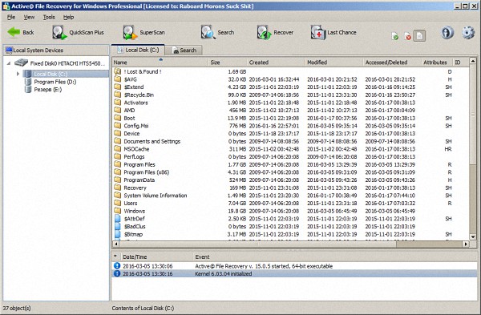Select the Users folder row
This screenshot has width=481, height=315.
point(290,204)
